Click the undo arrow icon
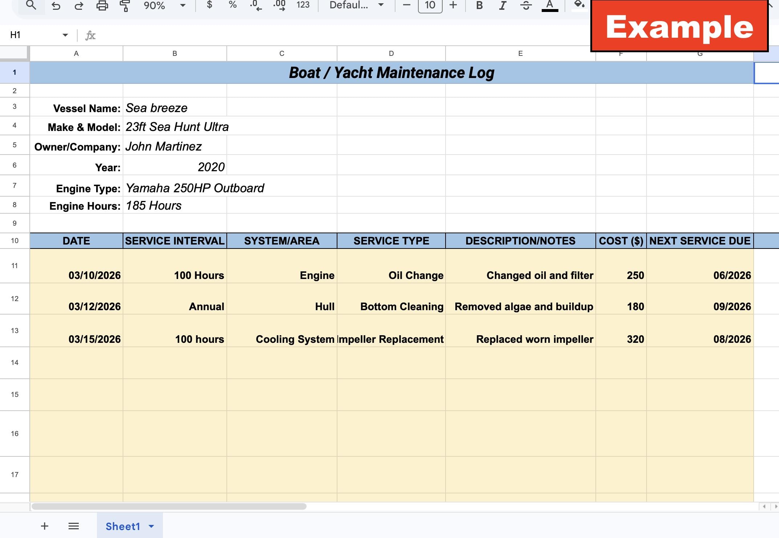 coord(56,5)
